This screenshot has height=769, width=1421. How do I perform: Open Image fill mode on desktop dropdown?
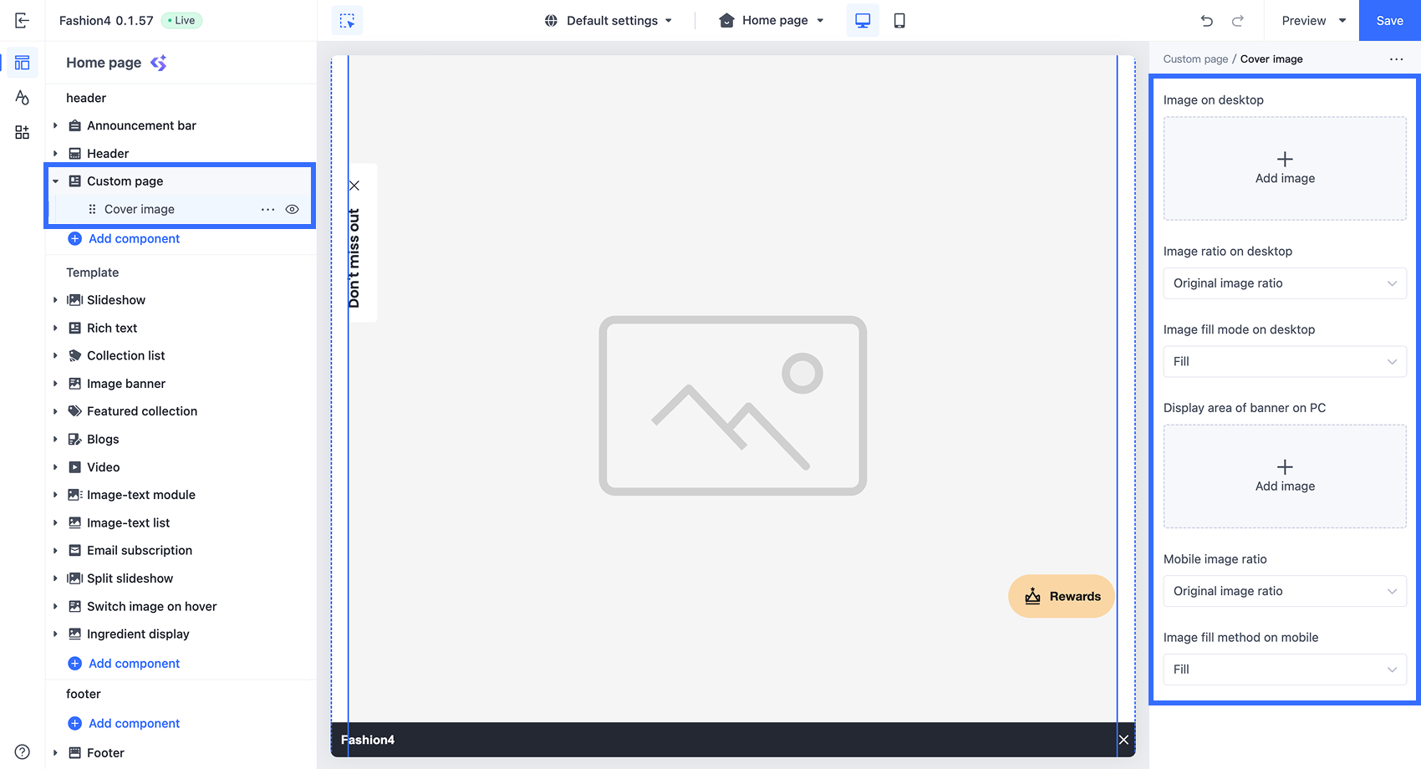tap(1285, 362)
